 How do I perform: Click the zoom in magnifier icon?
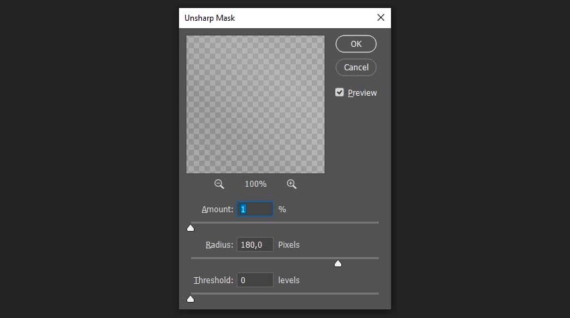[291, 184]
